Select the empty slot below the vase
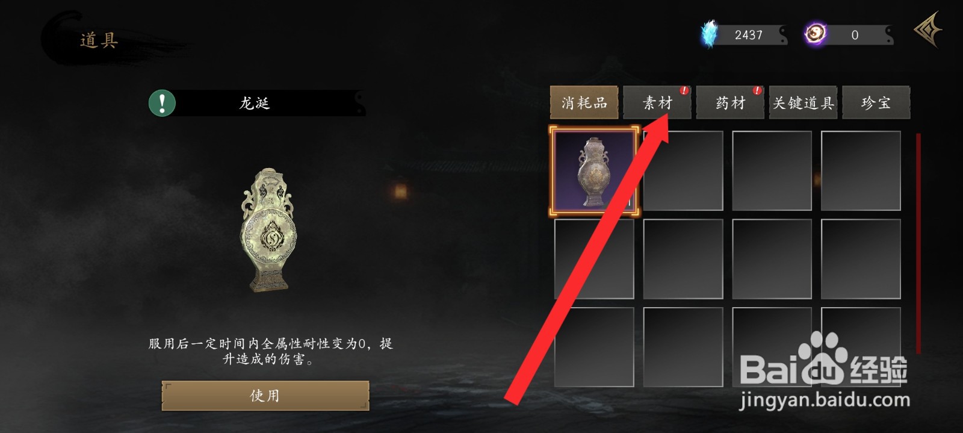This screenshot has height=433, width=963. point(594,259)
